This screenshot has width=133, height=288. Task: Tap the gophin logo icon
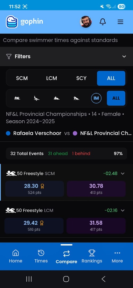pyautogui.click(x=12, y=22)
